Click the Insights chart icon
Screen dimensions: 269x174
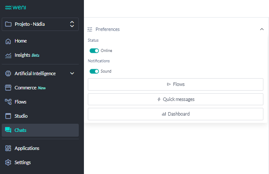point(8,55)
